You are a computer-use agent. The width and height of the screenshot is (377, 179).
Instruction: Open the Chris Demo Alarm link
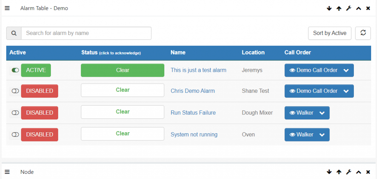click(x=193, y=91)
